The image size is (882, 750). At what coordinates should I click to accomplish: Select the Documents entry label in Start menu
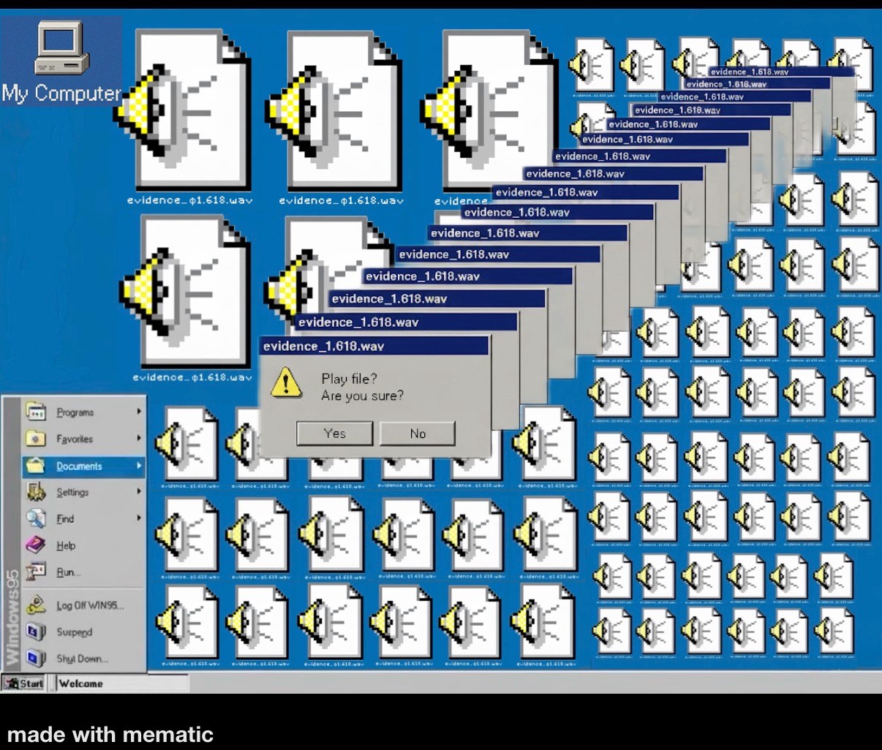coord(79,466)
